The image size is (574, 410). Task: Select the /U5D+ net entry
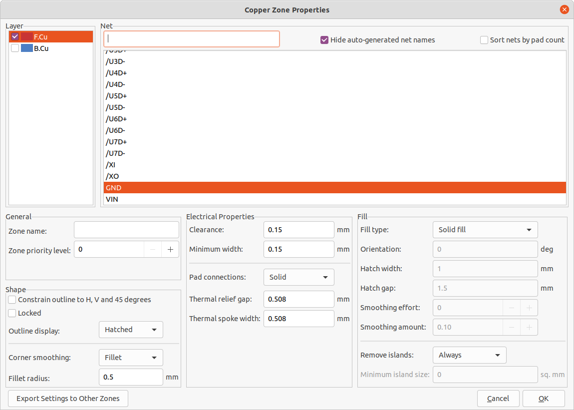click(x=116, y=96)
